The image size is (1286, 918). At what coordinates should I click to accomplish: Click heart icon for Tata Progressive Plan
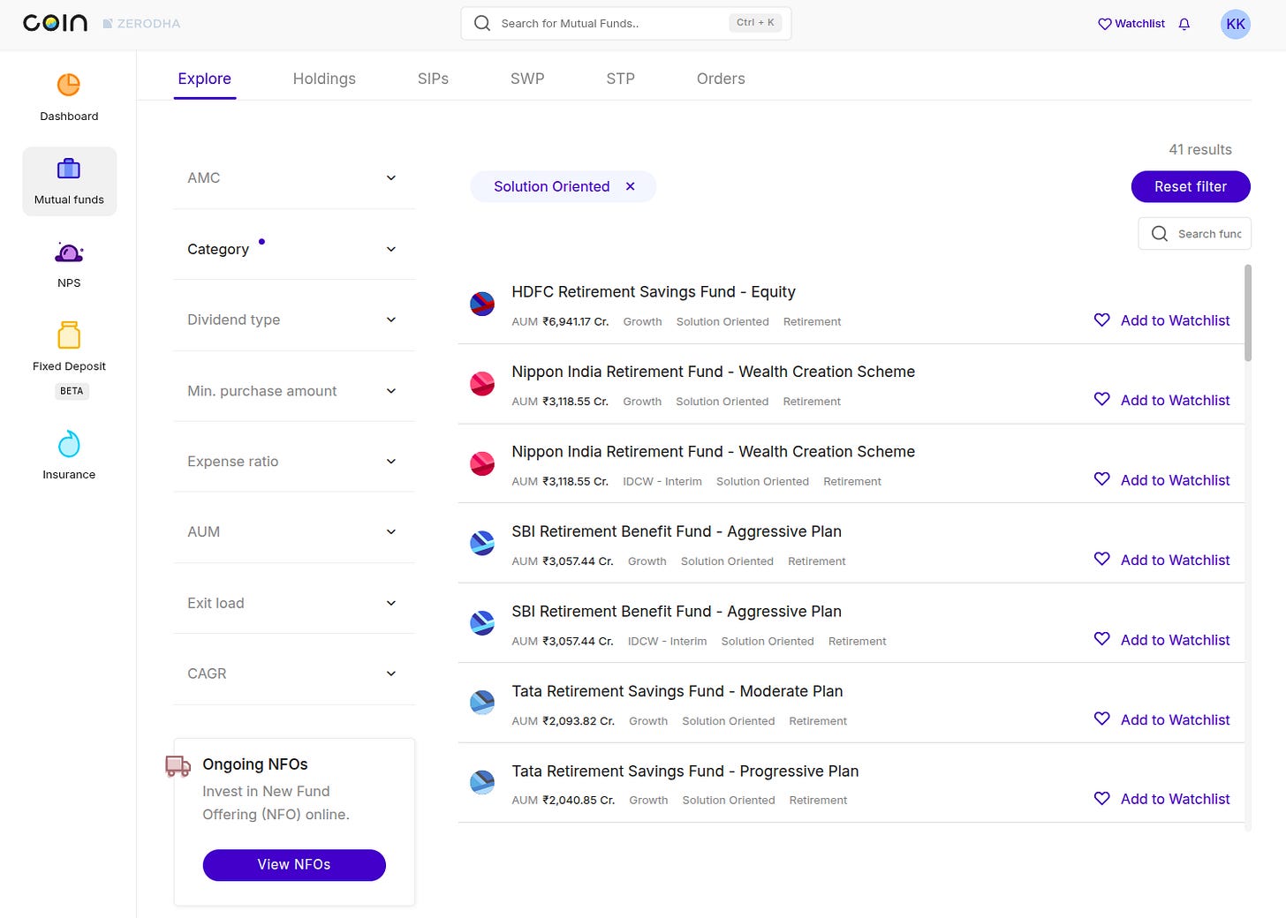(1101, 798)
